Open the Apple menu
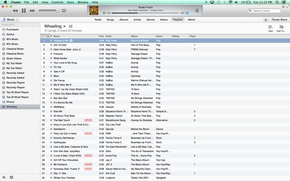 (6, 2)
